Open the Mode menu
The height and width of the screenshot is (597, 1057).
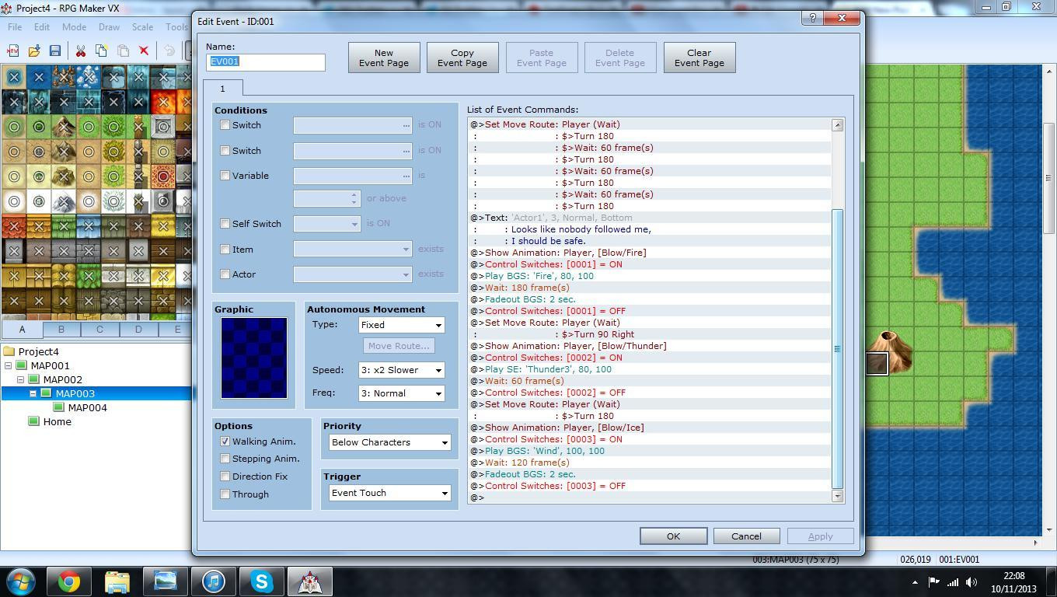tap(74, 26)
